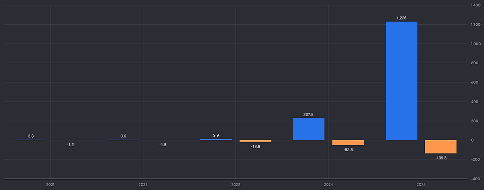484x190 pixels.
Task: Click the value label -18.6
Action: (255, 147)
